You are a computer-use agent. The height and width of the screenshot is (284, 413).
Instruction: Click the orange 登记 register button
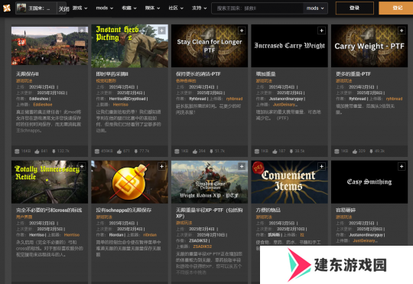[x=396, y=8]
